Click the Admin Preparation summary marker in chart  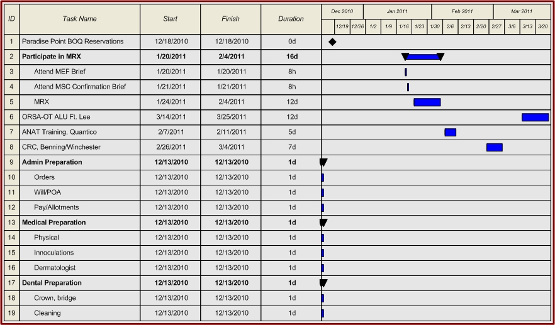323,162
